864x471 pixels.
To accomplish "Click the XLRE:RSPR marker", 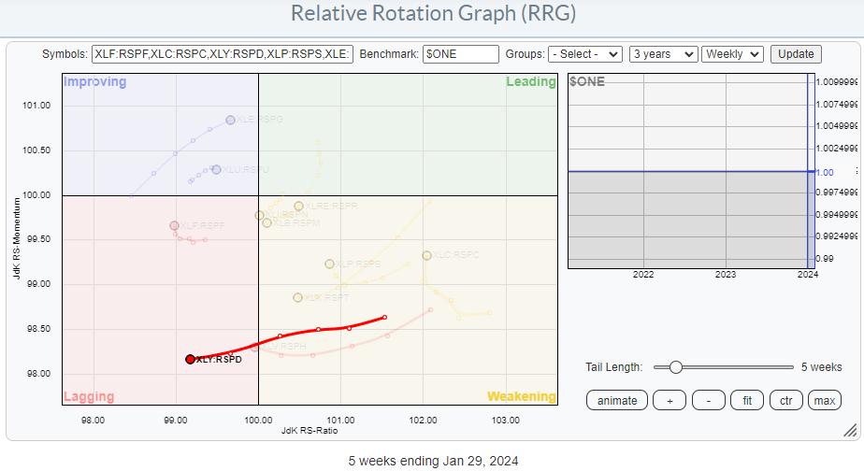I will point(298,206).
